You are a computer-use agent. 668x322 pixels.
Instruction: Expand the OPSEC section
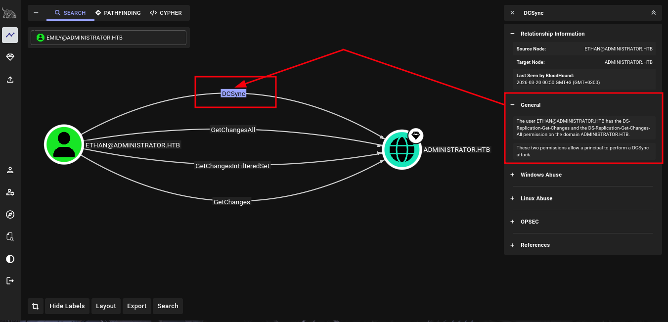point(529,222)
